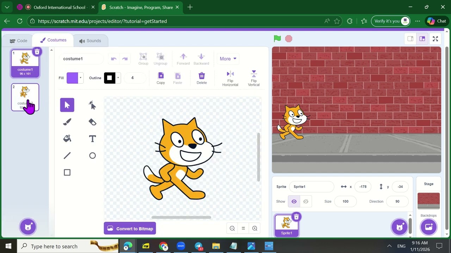Group the selected shapes
451x253 pixels.
click(x=143, y=59)
